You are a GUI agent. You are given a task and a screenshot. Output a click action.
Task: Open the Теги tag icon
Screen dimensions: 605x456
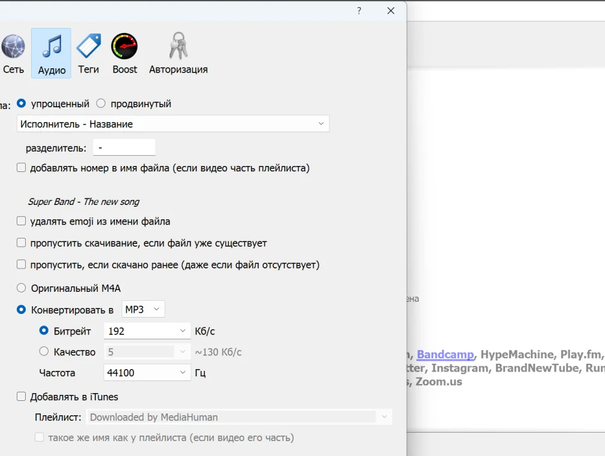click(89, 47)
